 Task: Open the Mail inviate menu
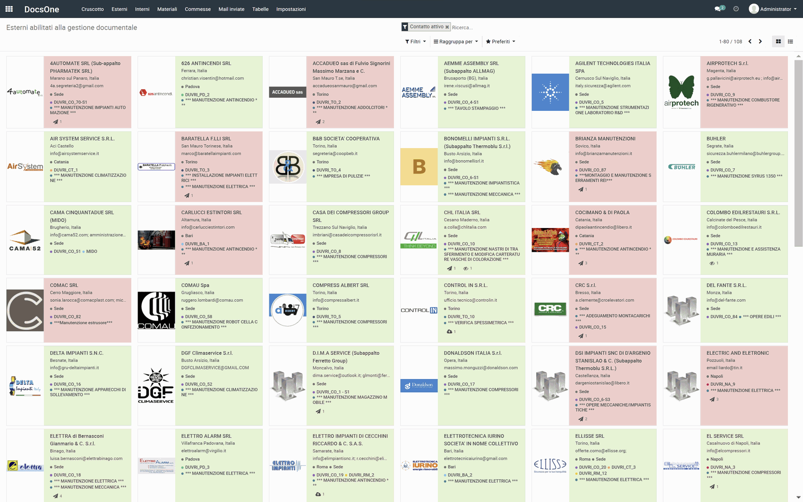point(231,9)
